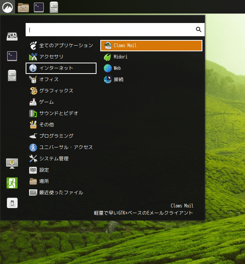Open the オフィス category
This screenshot has height=264, width=245.
tap(61, 80)
